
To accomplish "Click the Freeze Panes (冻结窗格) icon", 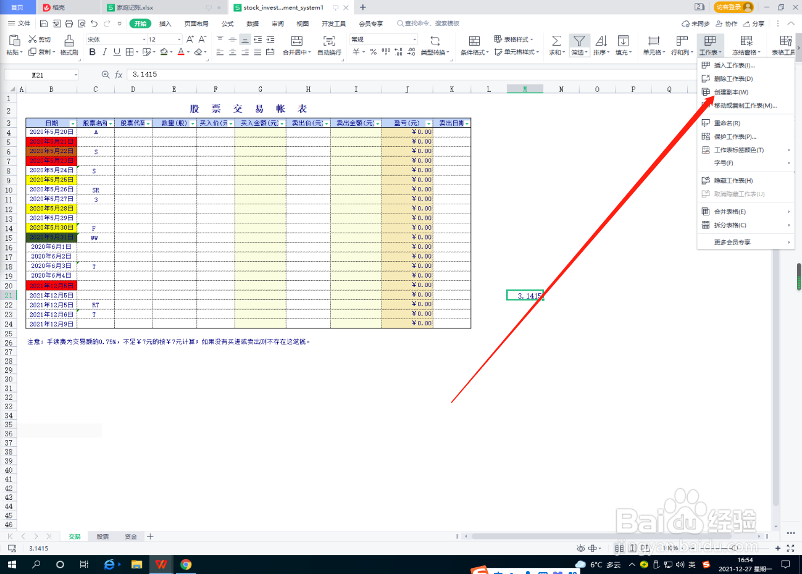I will [746, 41].
